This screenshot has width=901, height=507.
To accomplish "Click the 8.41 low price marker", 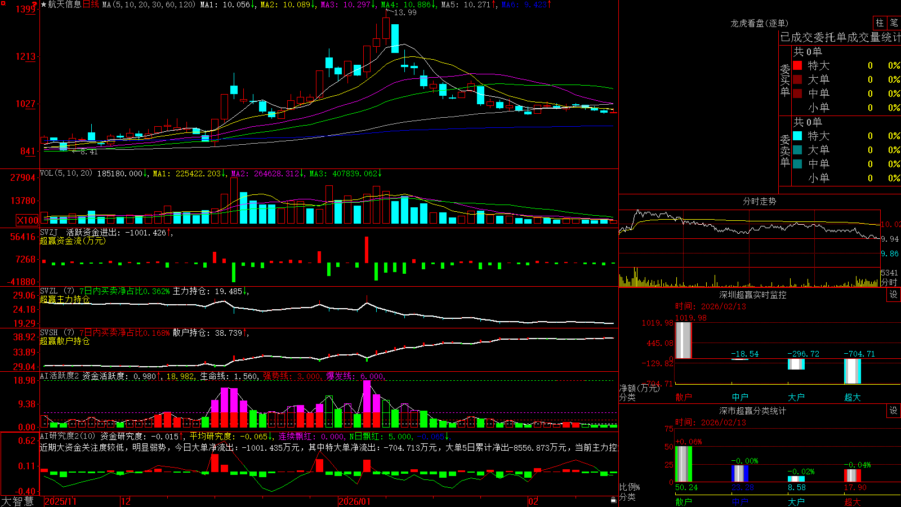I will click(89, 152).
